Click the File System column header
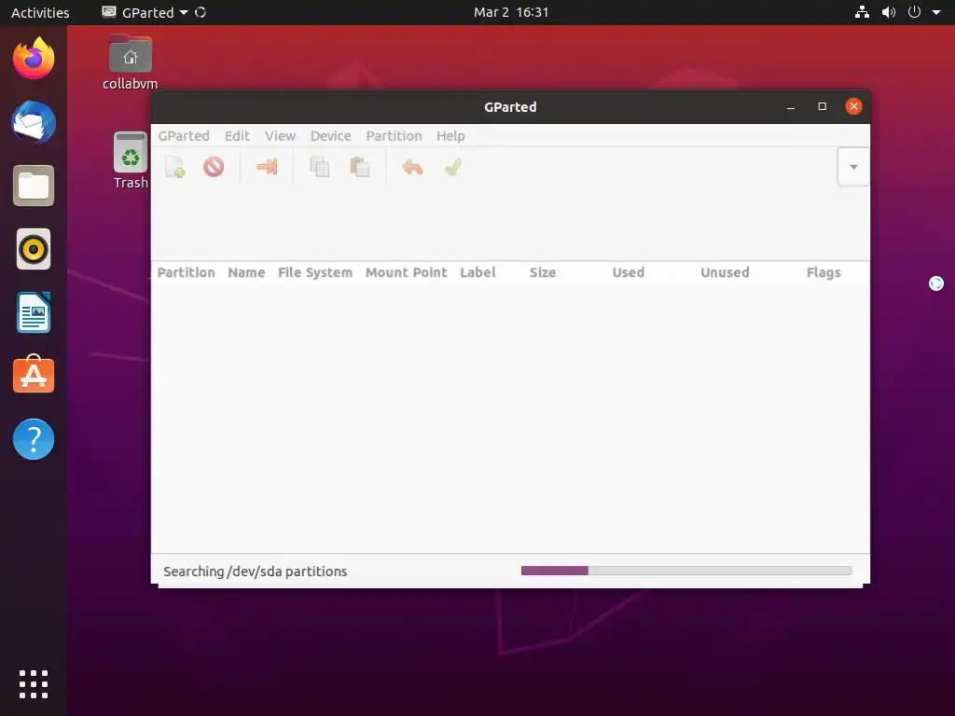 coord(315,272)
